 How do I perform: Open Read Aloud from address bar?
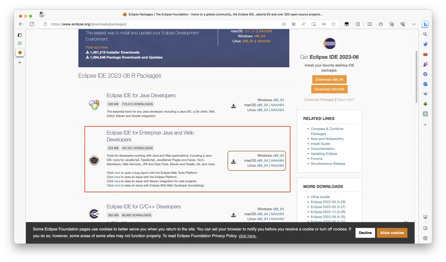pyautogui.click(x=304, y=24)
